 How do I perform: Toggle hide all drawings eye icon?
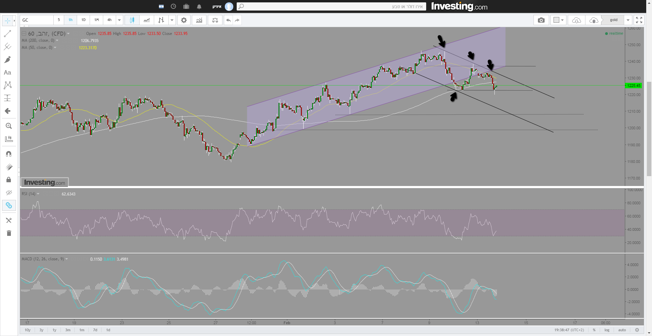[9, 192]
